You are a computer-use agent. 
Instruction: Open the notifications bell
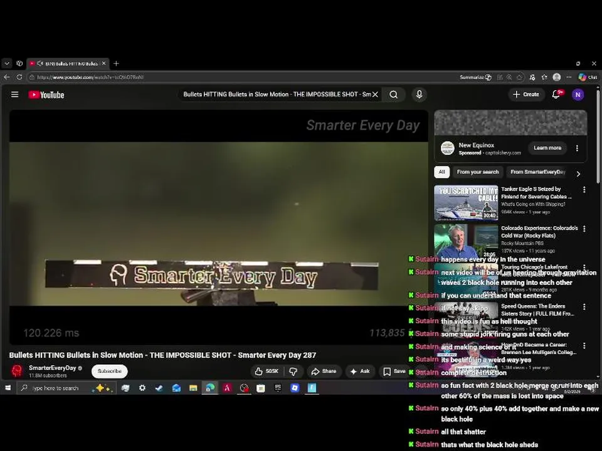tap(556, 95)
